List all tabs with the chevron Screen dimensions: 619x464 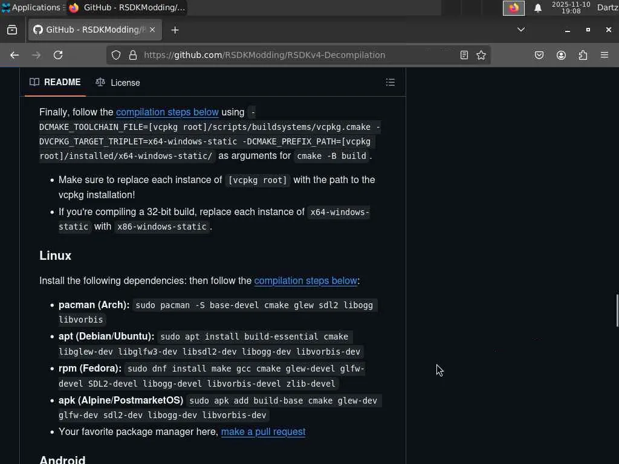click(521, 30)
